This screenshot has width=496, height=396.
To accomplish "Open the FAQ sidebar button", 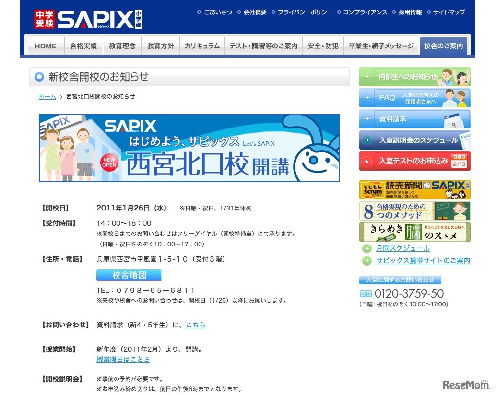I will [x=415, y=98].
